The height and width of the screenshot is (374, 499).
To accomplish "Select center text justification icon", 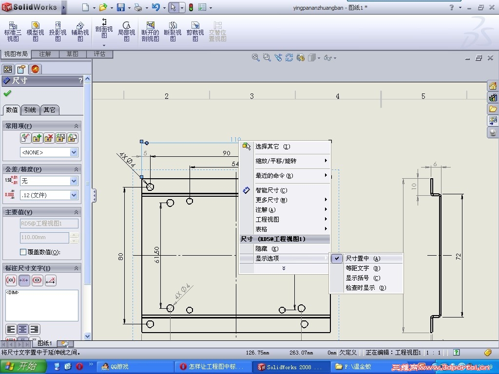I will click(x=22, y=329).
